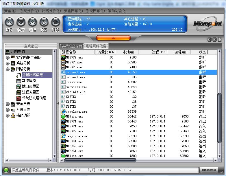This screenshot has height=176, width=226.
Task: Open IP流量图 in the tree
Action: pos(29,80)
